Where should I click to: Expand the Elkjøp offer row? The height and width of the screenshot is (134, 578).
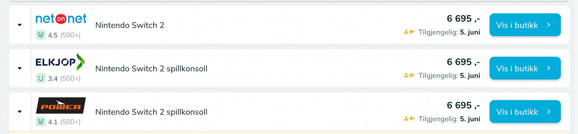pyautogui.click(x=20, y=68)
